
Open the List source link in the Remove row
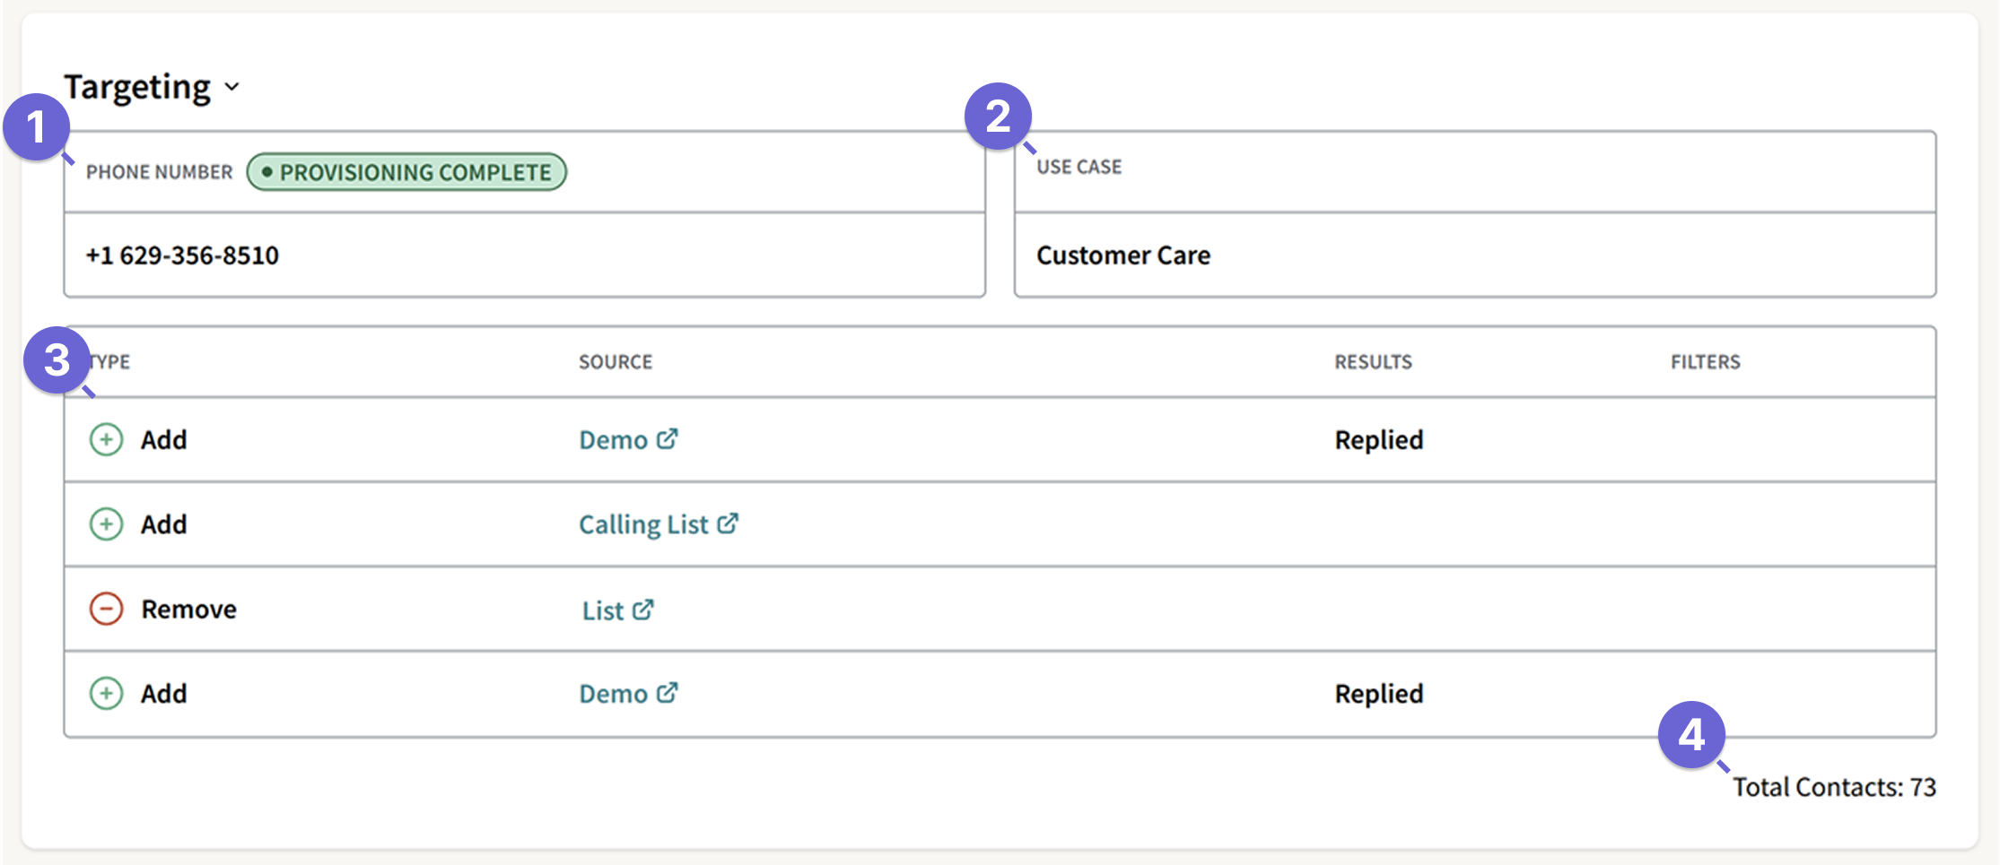click(x=617, y=610)
